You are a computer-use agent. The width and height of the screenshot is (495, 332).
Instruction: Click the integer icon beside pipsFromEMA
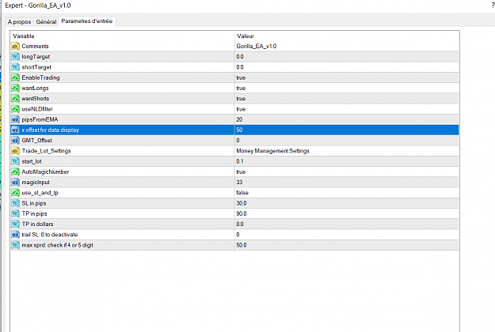click(x=15, y=119)
